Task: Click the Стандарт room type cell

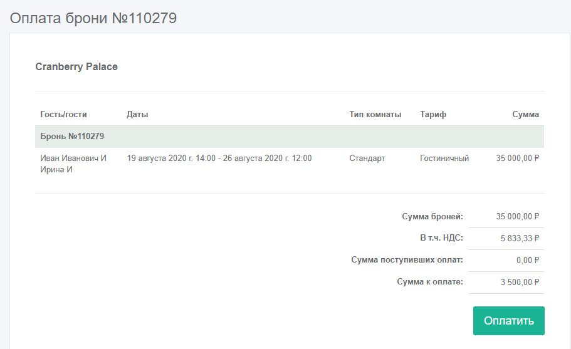Action: pyautogui.click(x=367, y=159)
